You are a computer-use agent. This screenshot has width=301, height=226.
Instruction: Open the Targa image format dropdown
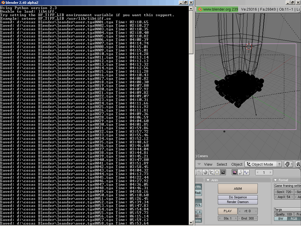pyautogui.click(x=287, y=210)
